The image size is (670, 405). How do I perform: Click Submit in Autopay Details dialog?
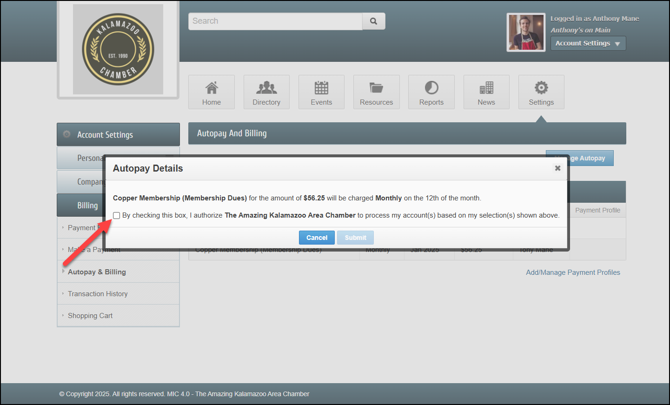click(x=355, y=238)
